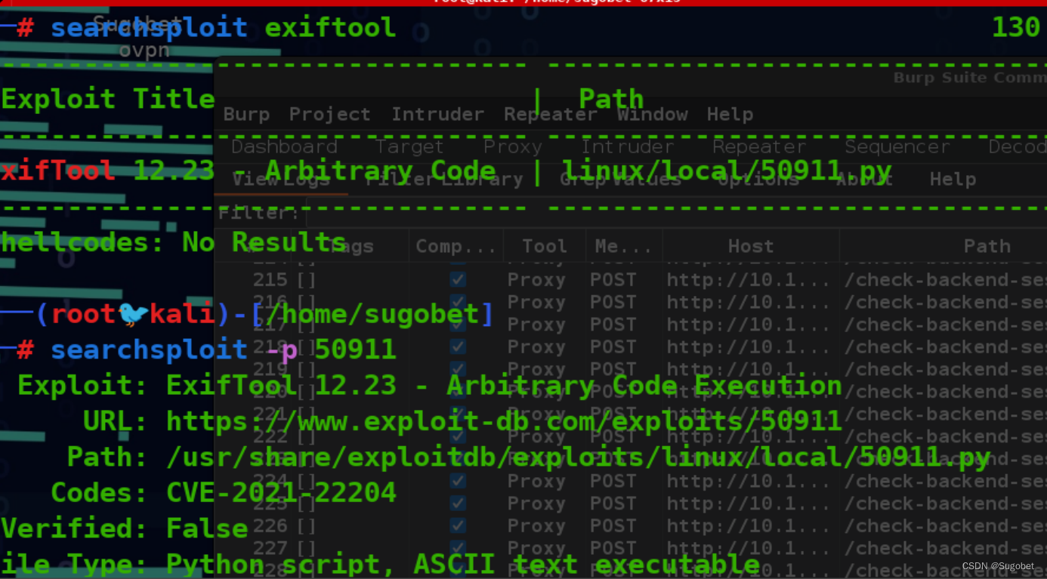This screenshot has height=579, width=1047.
Task: Open the Project menu in Burp Suite
Action: tap(329, 114)
